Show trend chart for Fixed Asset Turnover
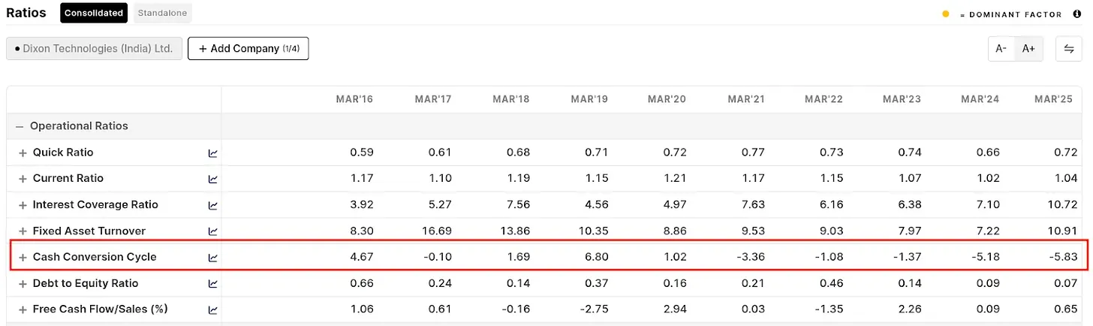This screenshot has width=1093, height=326. 213,231
